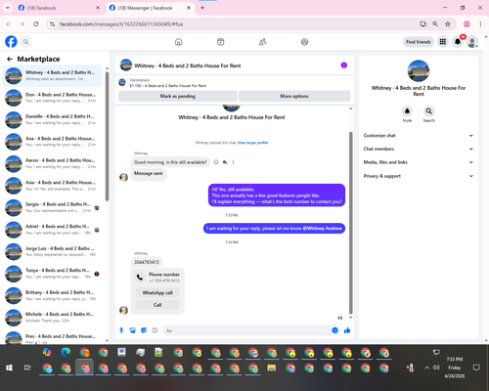Open the account profile avatar menu

pos(472,42)
